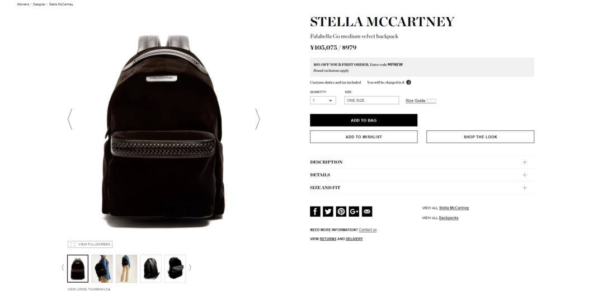This screenshot has height=295, width=593.
Task: Go to Designer breadcrumb
Action: 39,4
